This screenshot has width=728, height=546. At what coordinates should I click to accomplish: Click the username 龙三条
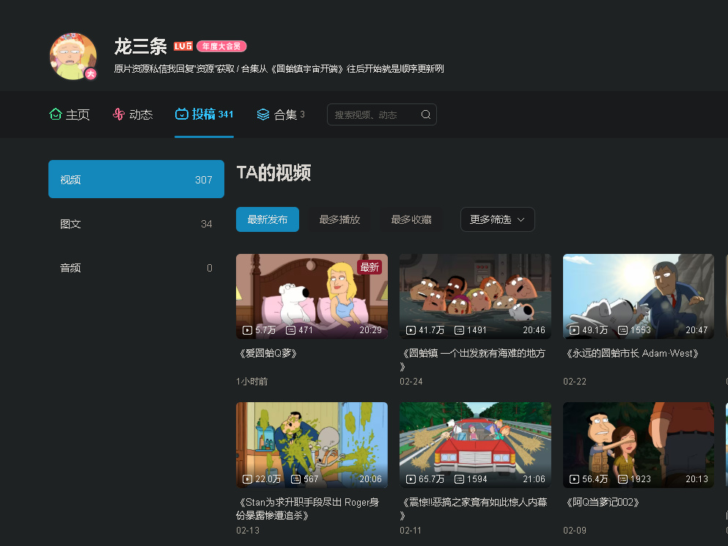(141, 46)
